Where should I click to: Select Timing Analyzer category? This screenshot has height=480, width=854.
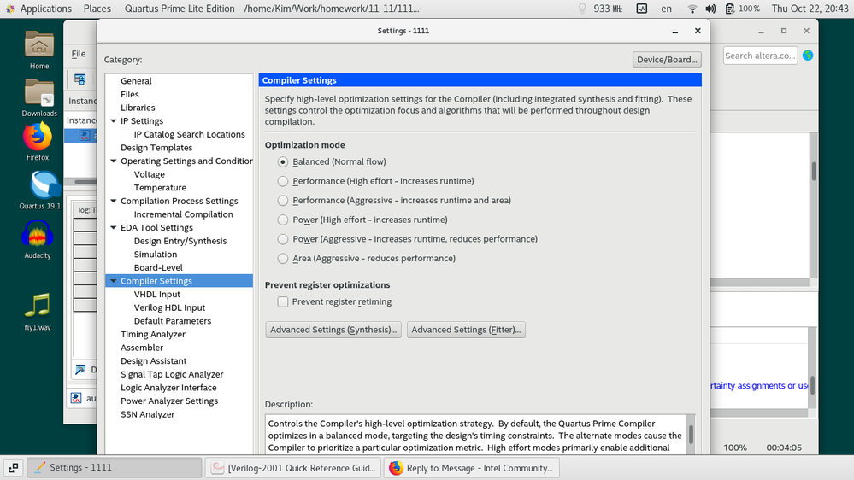click(153, 334)
